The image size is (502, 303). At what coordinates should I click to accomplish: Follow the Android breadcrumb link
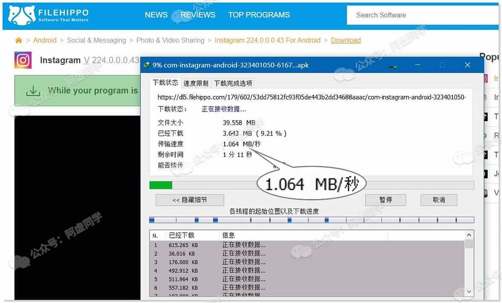(x=45, y=40)
